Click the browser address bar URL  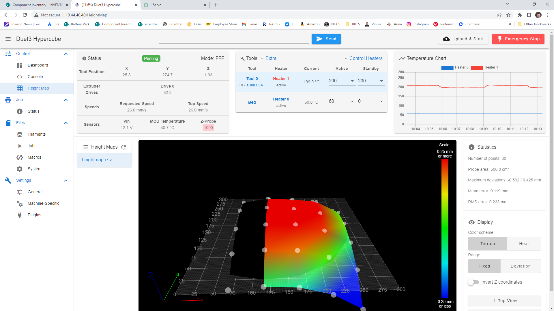(86, 15)
